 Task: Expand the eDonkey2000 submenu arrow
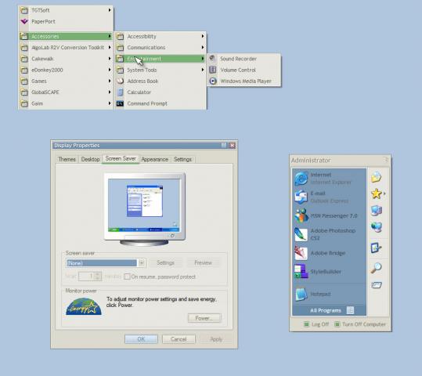[110, 70]
